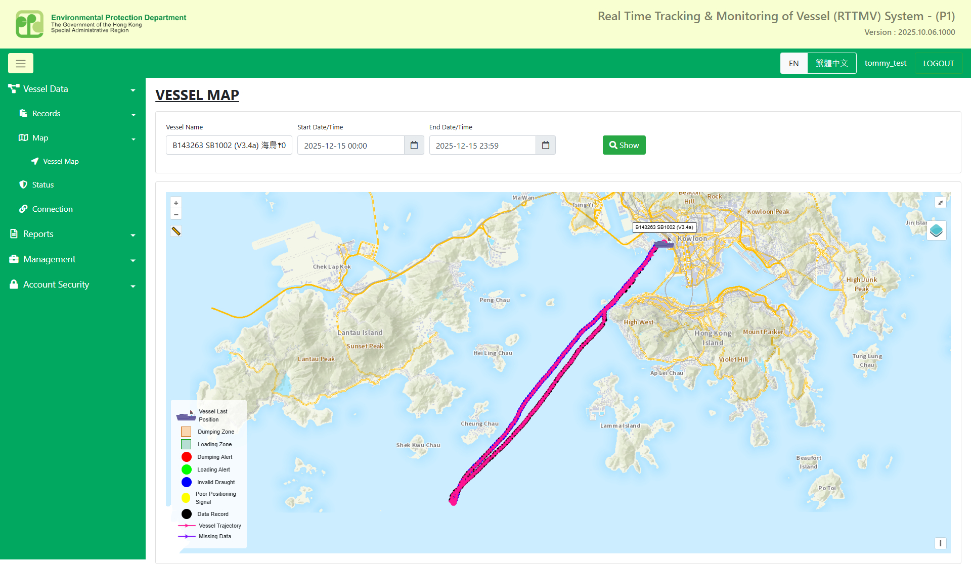Click the hamburger menu toggle button

pyautogui.click(x=21, y=63)
